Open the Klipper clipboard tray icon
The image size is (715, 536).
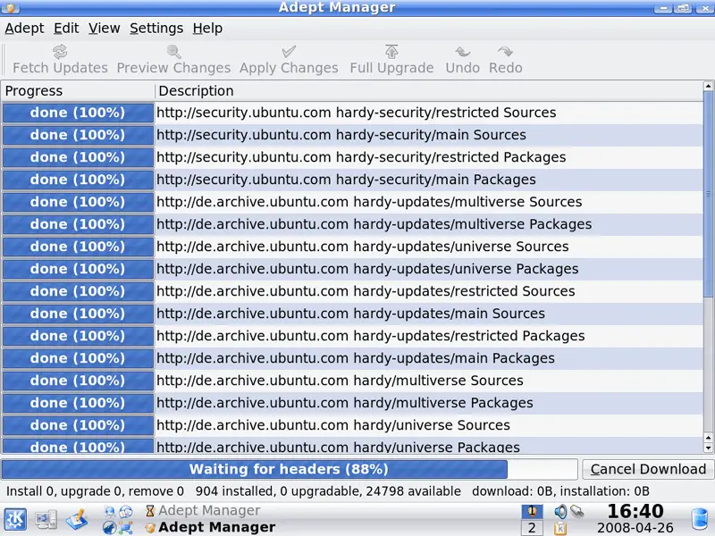(x=560, y=528)
